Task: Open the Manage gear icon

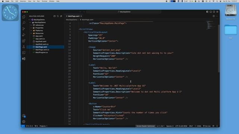Action: (x=24, y=122)
